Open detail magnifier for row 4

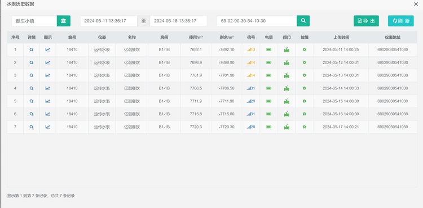point(32,88)
